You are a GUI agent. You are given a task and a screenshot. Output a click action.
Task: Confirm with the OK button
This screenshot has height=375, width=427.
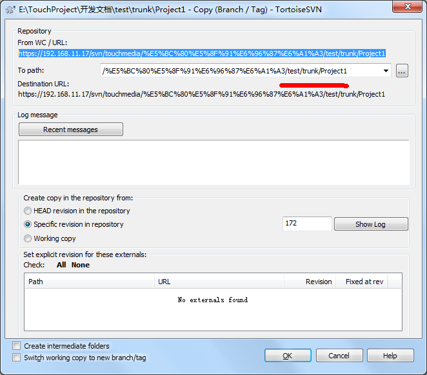(288, 356)
